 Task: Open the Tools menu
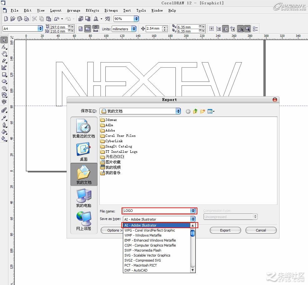click(x=141, y=10)
